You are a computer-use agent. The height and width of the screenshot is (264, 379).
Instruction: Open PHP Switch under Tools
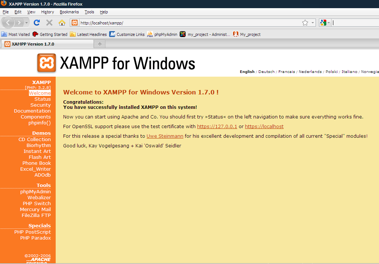pyautogui.click(x=37, y=204)
